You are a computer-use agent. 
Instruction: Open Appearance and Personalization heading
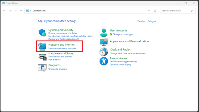pyautogui.click(x=129, y=41)
